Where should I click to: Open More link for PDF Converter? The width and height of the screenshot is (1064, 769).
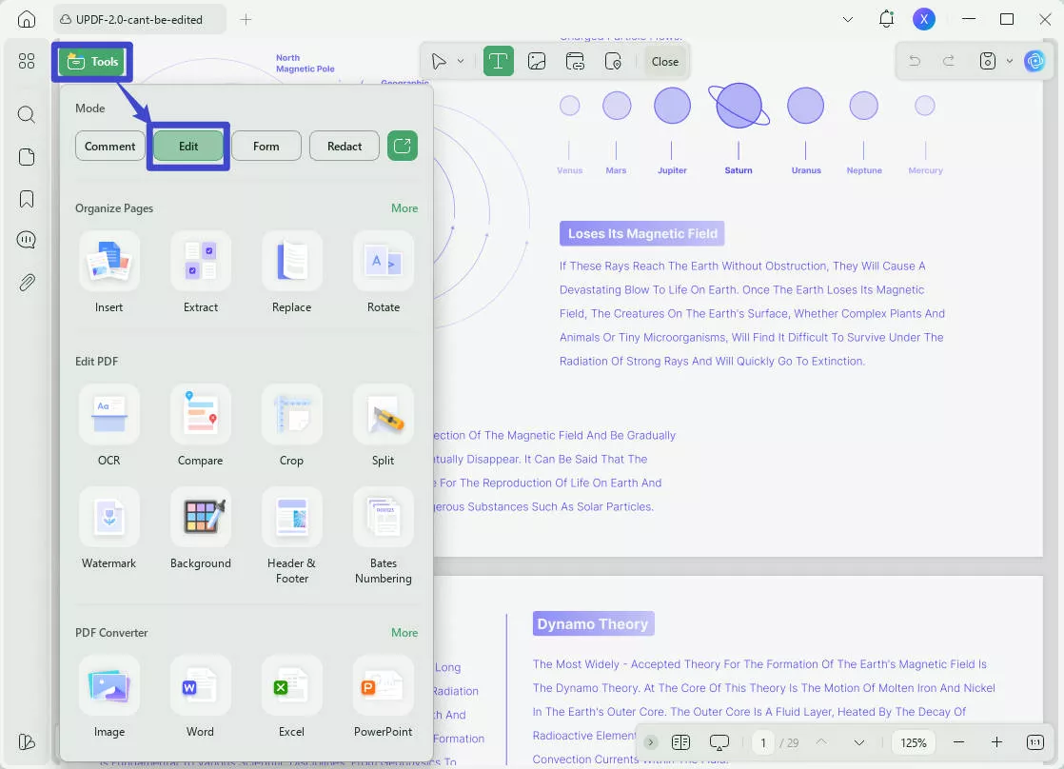click(404, 633)
